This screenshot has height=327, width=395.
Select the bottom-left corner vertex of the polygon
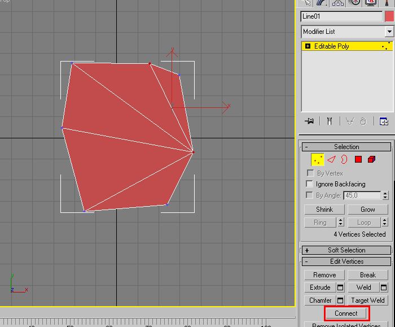[85, 211]
